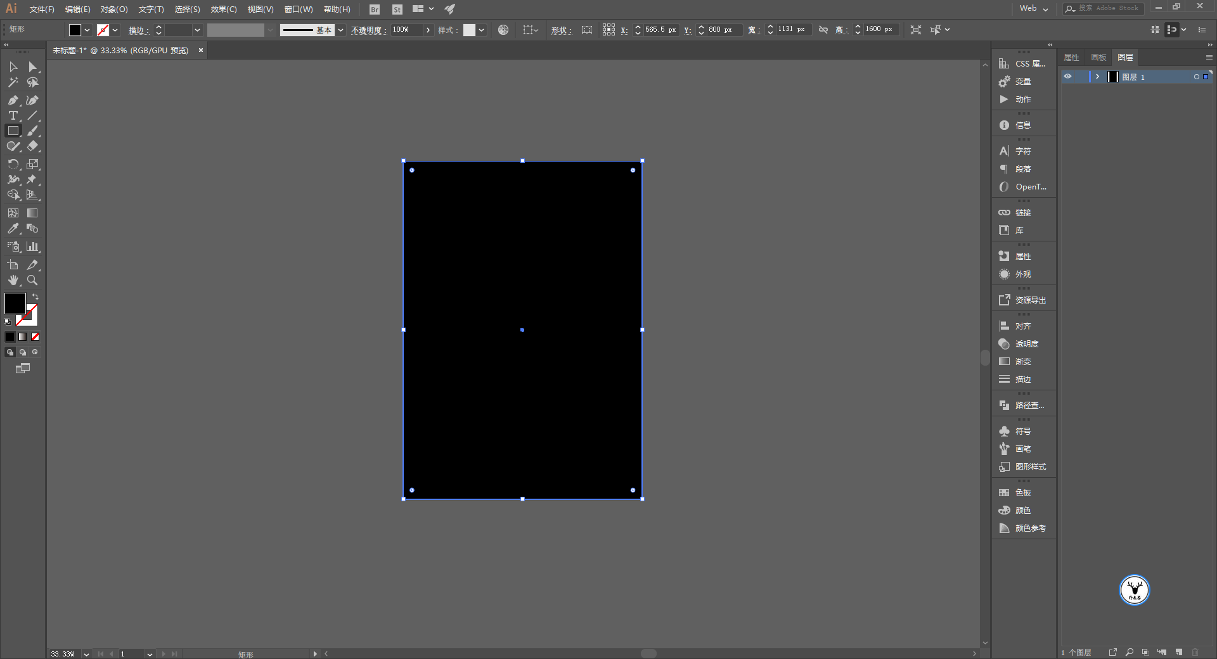Toggle visibility of 图层 1
1217x659 pixels.
click(1068, 77)
